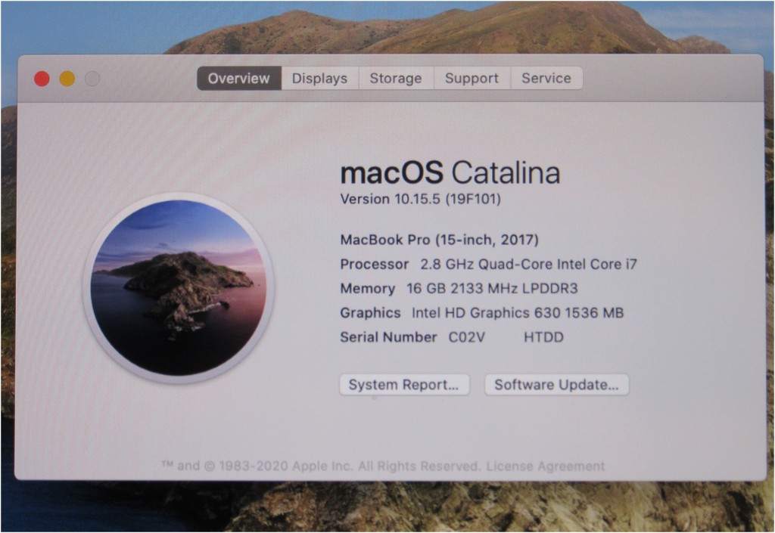This screenshot has height=533, width=775.
Task: Select MacBook Pro (15-inch, 2017) text
Action: pyautogui.click(x=440, y=240)
